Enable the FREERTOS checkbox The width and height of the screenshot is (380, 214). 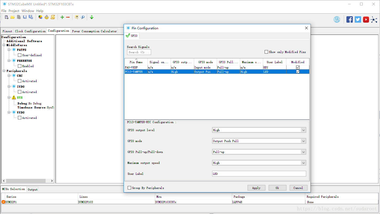[19, 66]
